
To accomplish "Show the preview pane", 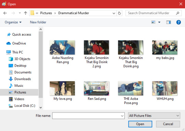I will [169, 22].
